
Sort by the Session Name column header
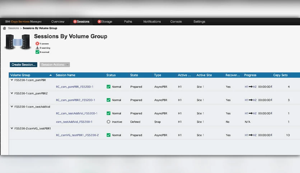(x=65, y=75)
